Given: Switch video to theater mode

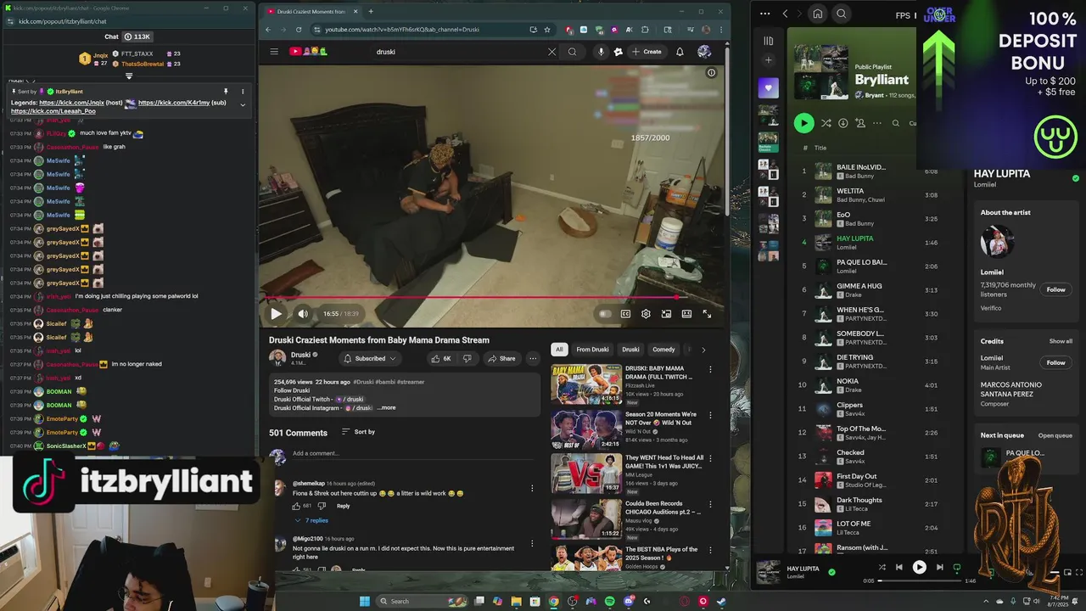Looking at the screenshot, I should tap(686, 314).
